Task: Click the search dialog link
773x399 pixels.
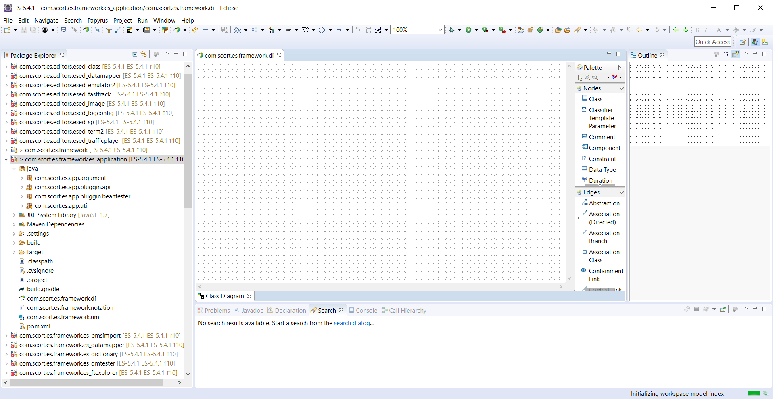Action: pyautogui.click(x=352, y=323)
